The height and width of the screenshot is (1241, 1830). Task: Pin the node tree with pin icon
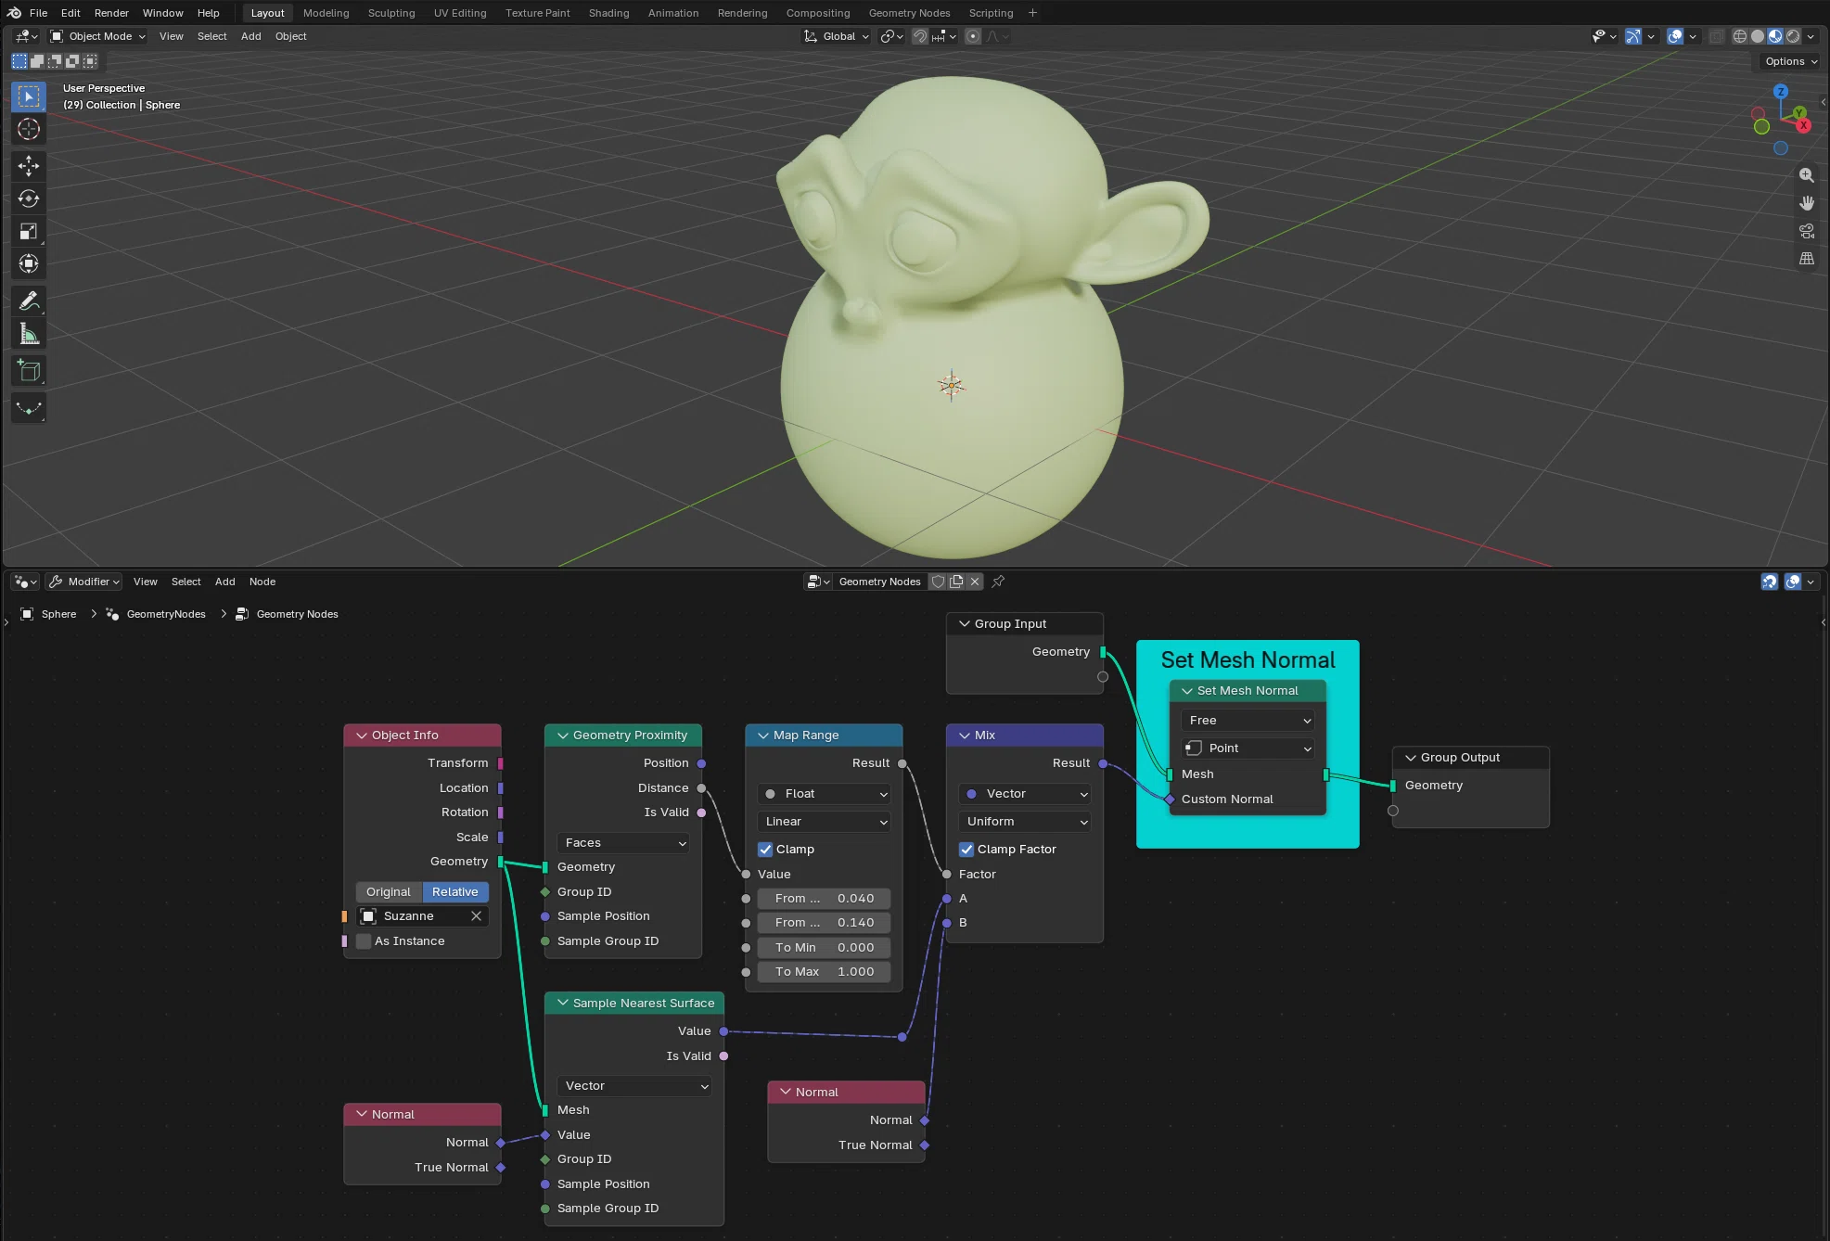pos(998,582)
